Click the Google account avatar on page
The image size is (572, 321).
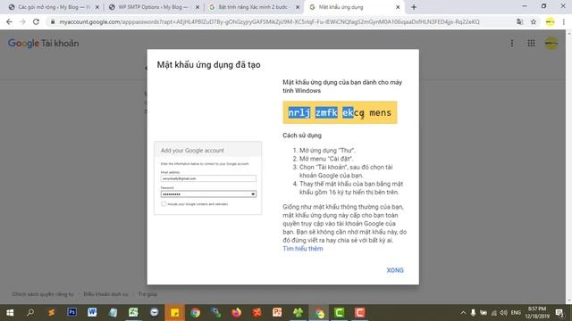(x=551, y=44)
